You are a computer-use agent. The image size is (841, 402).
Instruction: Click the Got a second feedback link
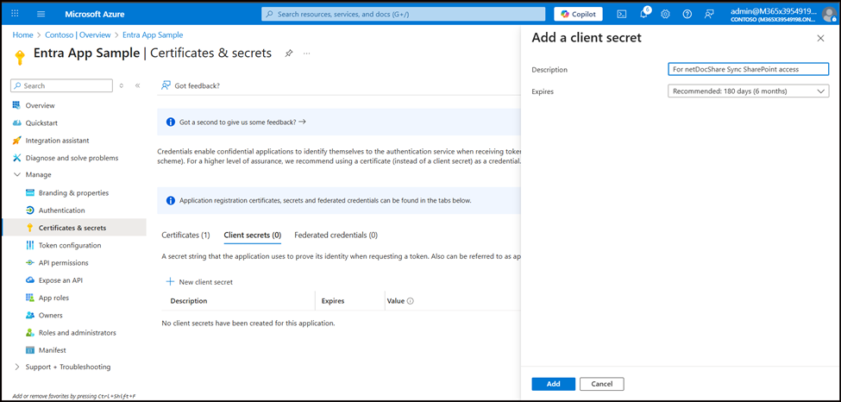coord(242,122)
